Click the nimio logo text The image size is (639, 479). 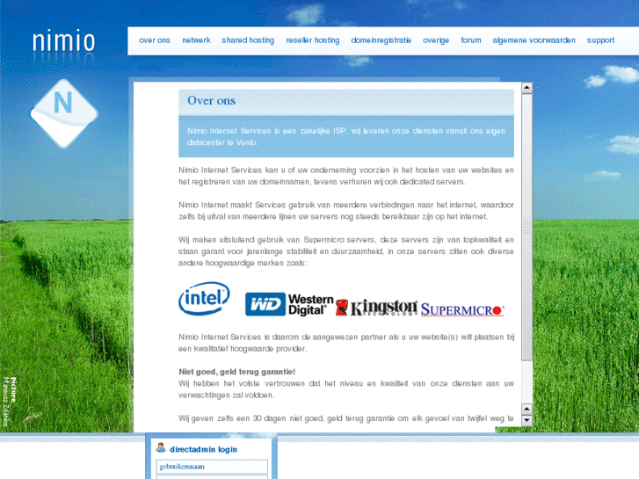(63, 40)
